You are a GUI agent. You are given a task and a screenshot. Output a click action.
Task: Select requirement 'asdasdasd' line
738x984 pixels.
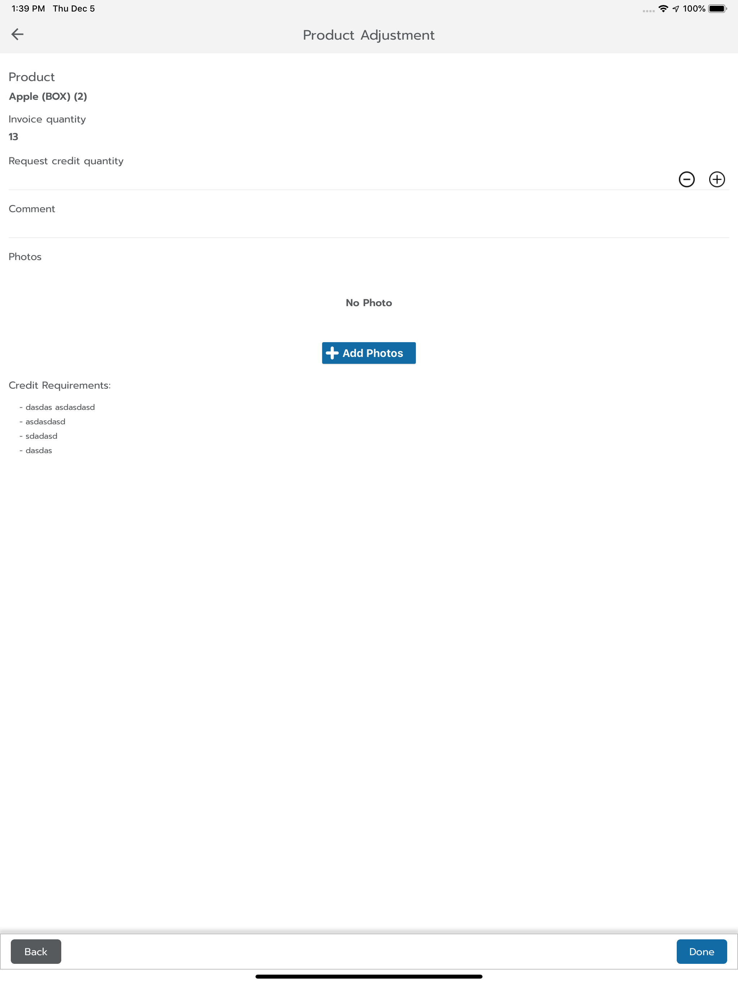coord(45,421)
